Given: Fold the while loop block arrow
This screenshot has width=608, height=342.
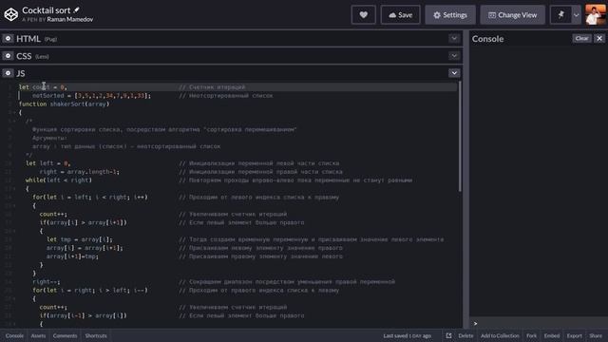Looking at the screenshot, I should pyautogui.click(x=14, y=189).
